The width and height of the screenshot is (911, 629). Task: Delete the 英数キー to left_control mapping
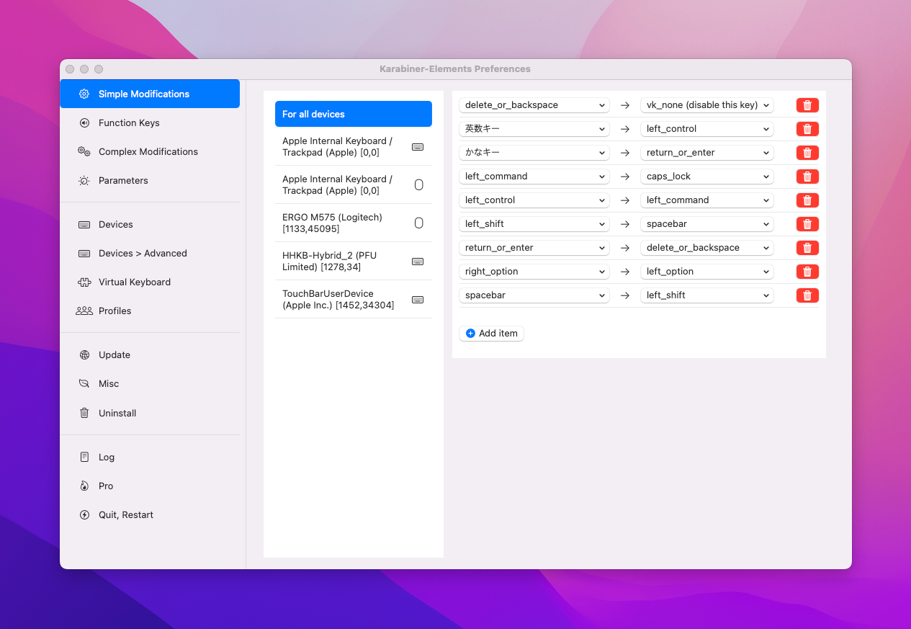tap(807, 129)
